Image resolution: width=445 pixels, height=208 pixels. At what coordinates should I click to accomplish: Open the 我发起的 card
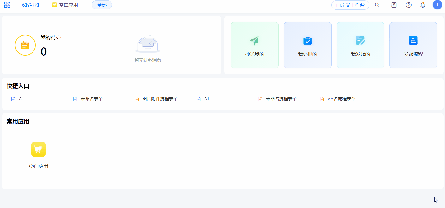coord(360,45)
